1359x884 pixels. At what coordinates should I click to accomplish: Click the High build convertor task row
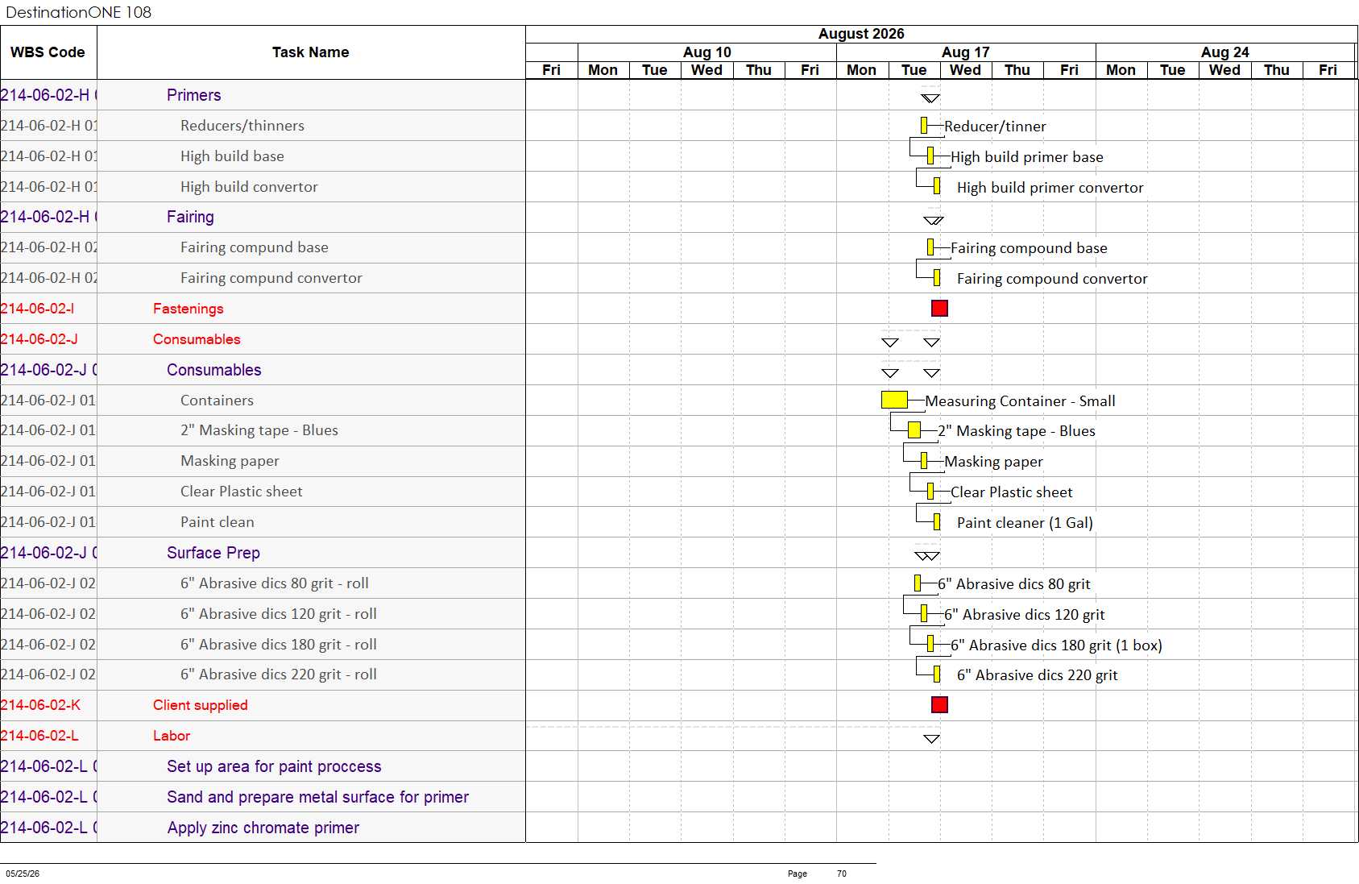tap(263, 187)
